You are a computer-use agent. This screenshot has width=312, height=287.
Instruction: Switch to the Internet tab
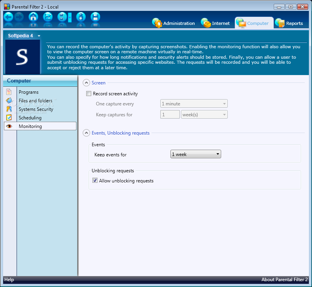coord(215,23)
